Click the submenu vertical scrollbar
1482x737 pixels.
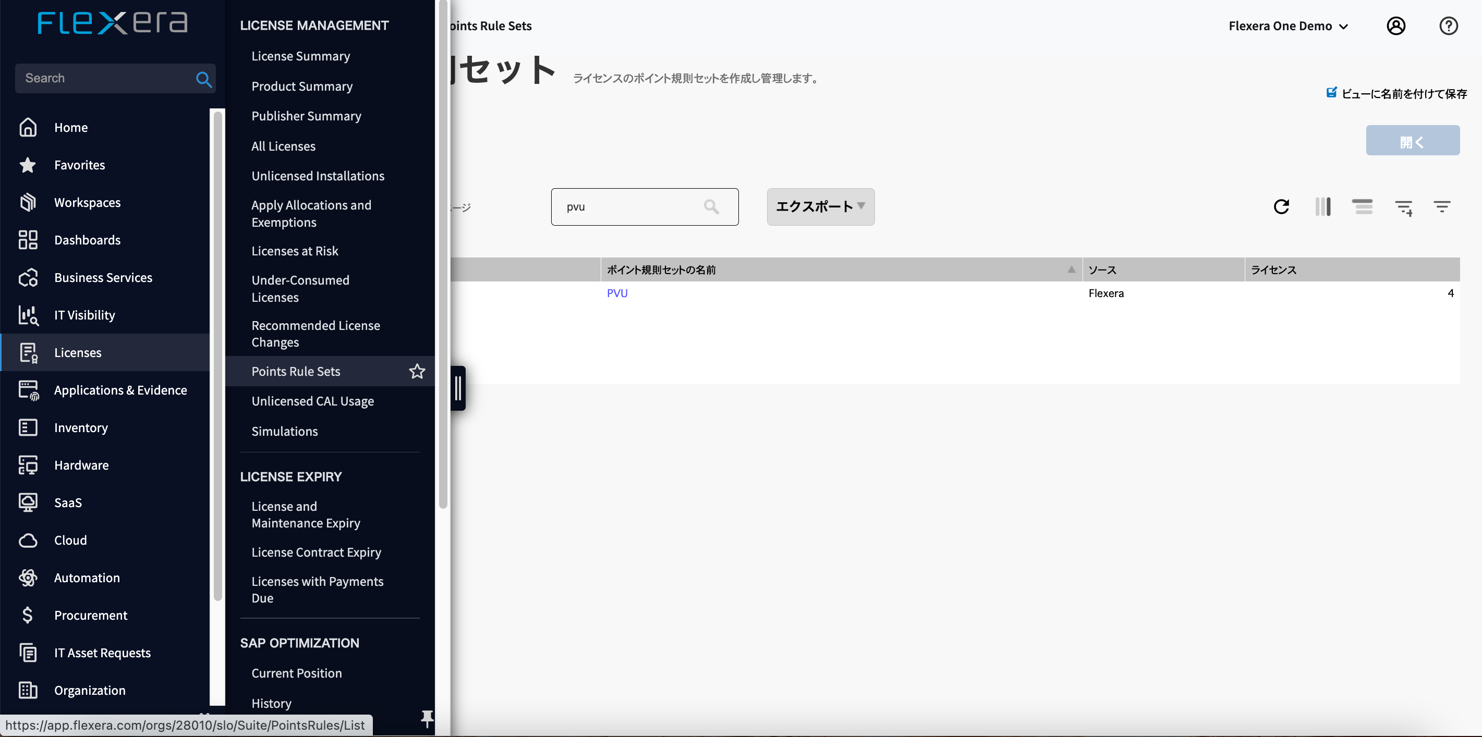pos(442,254)
